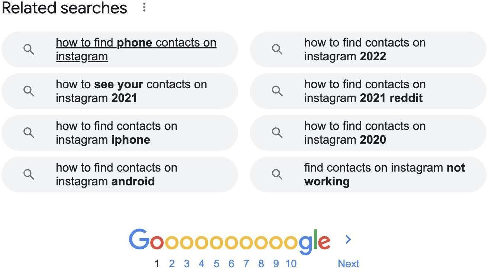
Task: Open "how to find contacts on instagram 2021 reddit"
Action: point(365,91)
